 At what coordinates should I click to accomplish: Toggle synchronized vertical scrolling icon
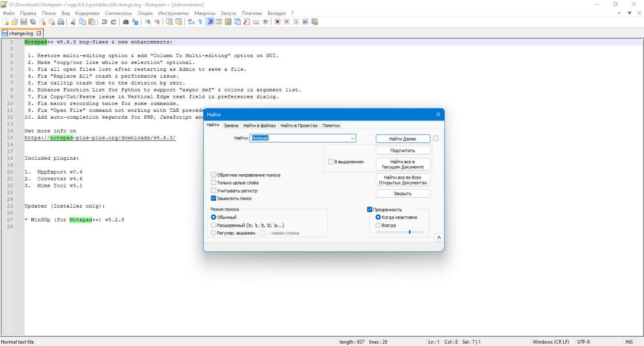point(169,22)
